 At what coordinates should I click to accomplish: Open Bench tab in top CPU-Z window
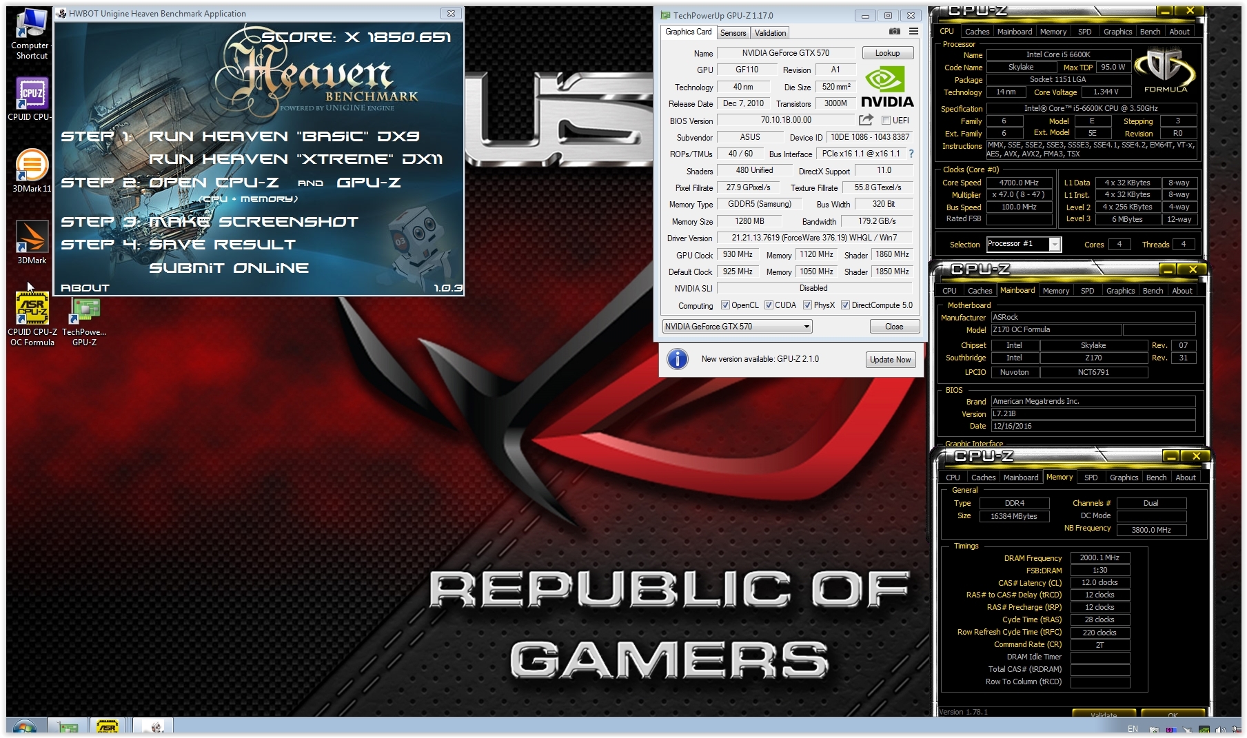1150,32
